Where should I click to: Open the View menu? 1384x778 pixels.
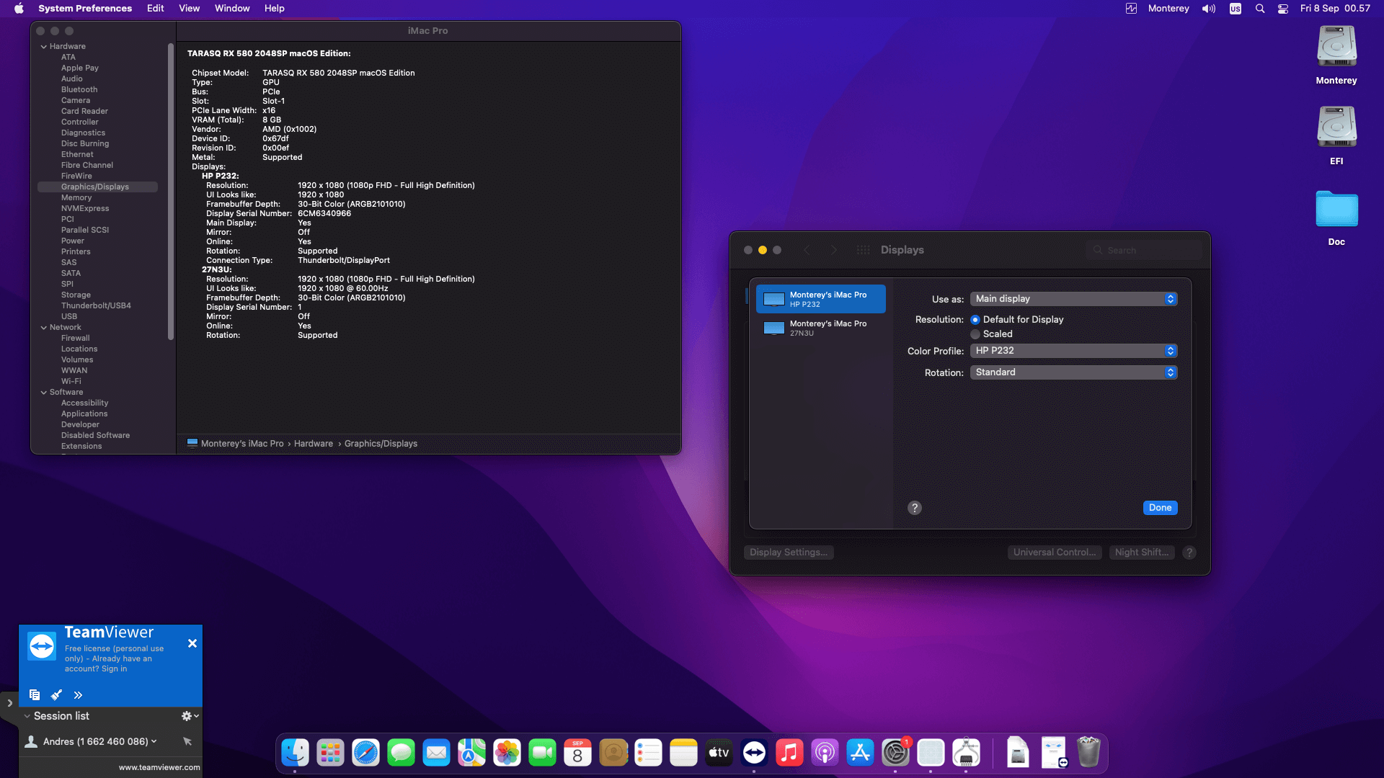pos(190,9)
